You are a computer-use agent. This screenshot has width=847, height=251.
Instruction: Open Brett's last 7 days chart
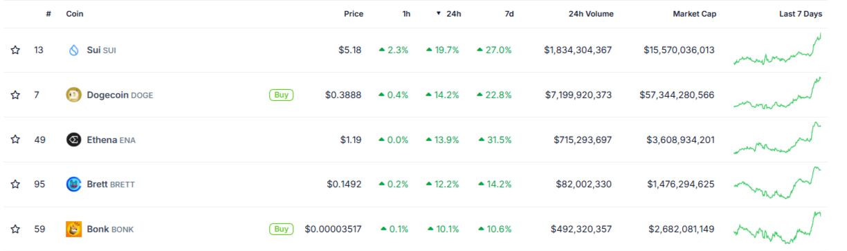click(x=778, y=184)
